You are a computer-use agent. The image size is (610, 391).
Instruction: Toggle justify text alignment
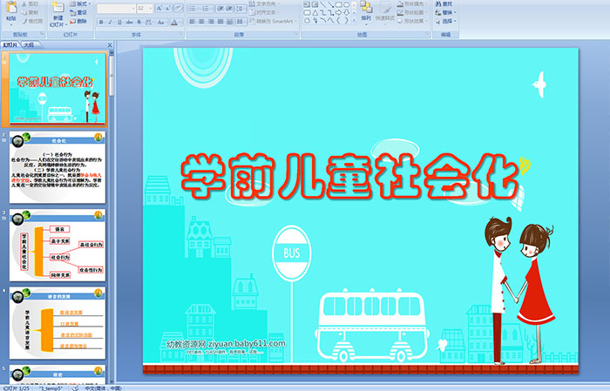[x=220, y=22]
